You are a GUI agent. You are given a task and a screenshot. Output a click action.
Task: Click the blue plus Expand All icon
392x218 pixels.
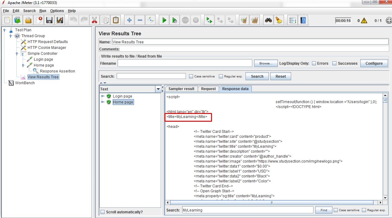(x=129, y=20)
